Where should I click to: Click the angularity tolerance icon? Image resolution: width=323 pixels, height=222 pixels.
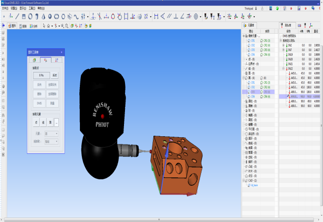[x=182, y=17]
